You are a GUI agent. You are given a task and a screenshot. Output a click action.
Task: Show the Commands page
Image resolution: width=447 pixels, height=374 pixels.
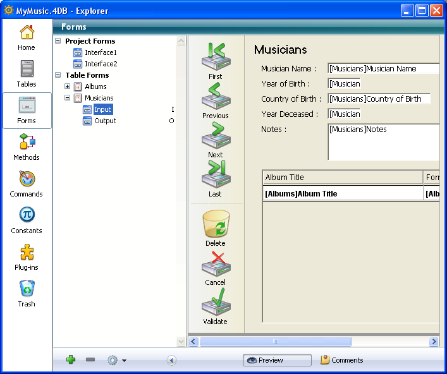coord(27,183)
